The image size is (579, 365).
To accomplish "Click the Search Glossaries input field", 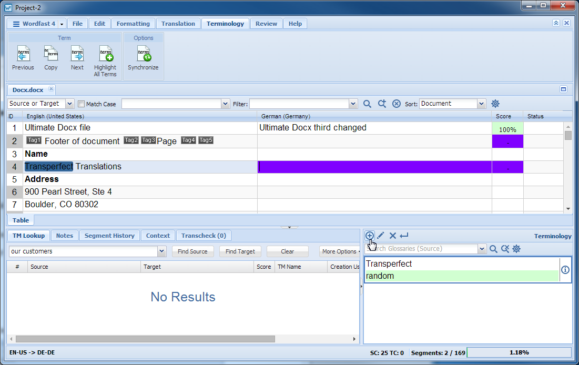I will (x=421, y=249).
